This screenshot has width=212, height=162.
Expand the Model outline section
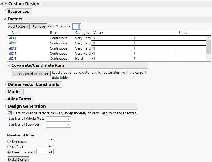pyautogui.click(x=5, y=92)
